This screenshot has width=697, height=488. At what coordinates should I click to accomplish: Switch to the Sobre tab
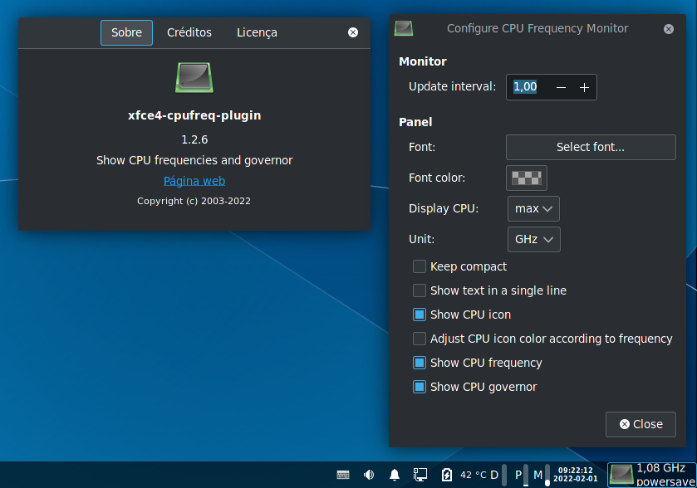tap(126, 32)
